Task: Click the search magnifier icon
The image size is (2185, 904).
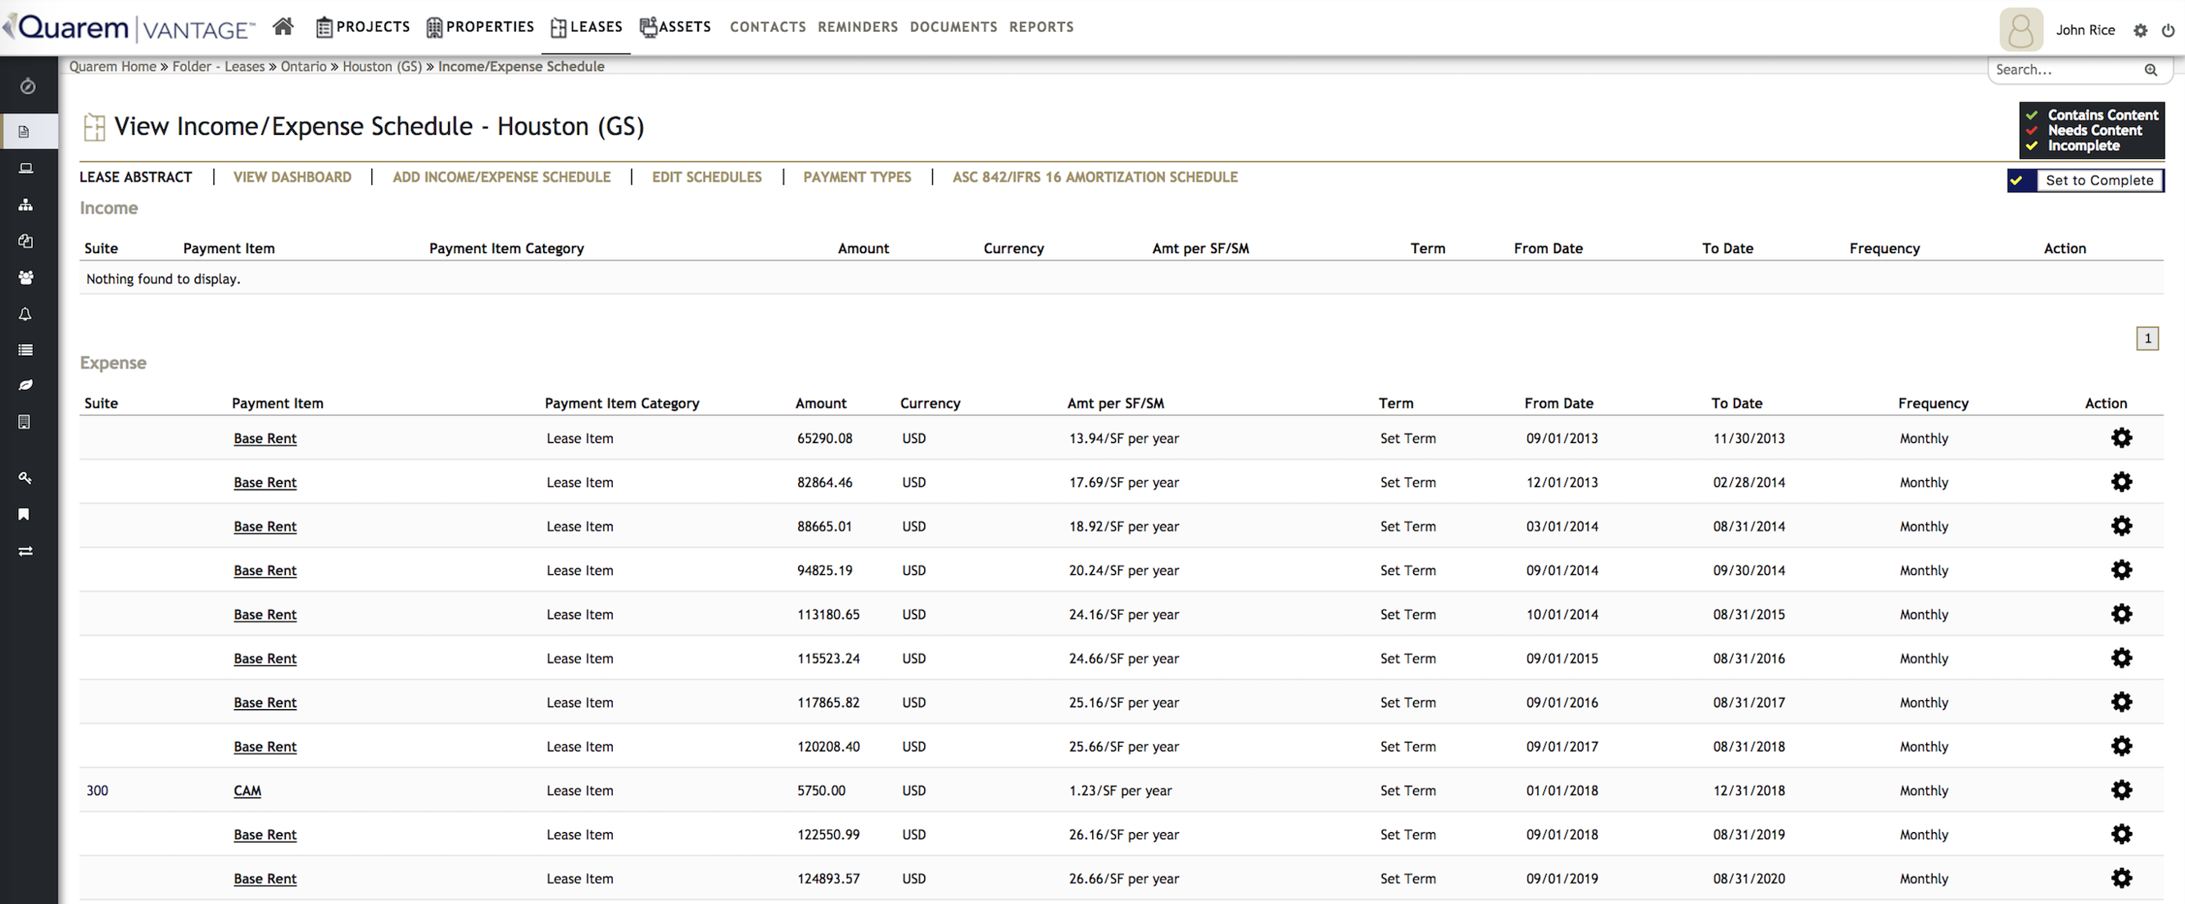Action: pos(2151,70)
